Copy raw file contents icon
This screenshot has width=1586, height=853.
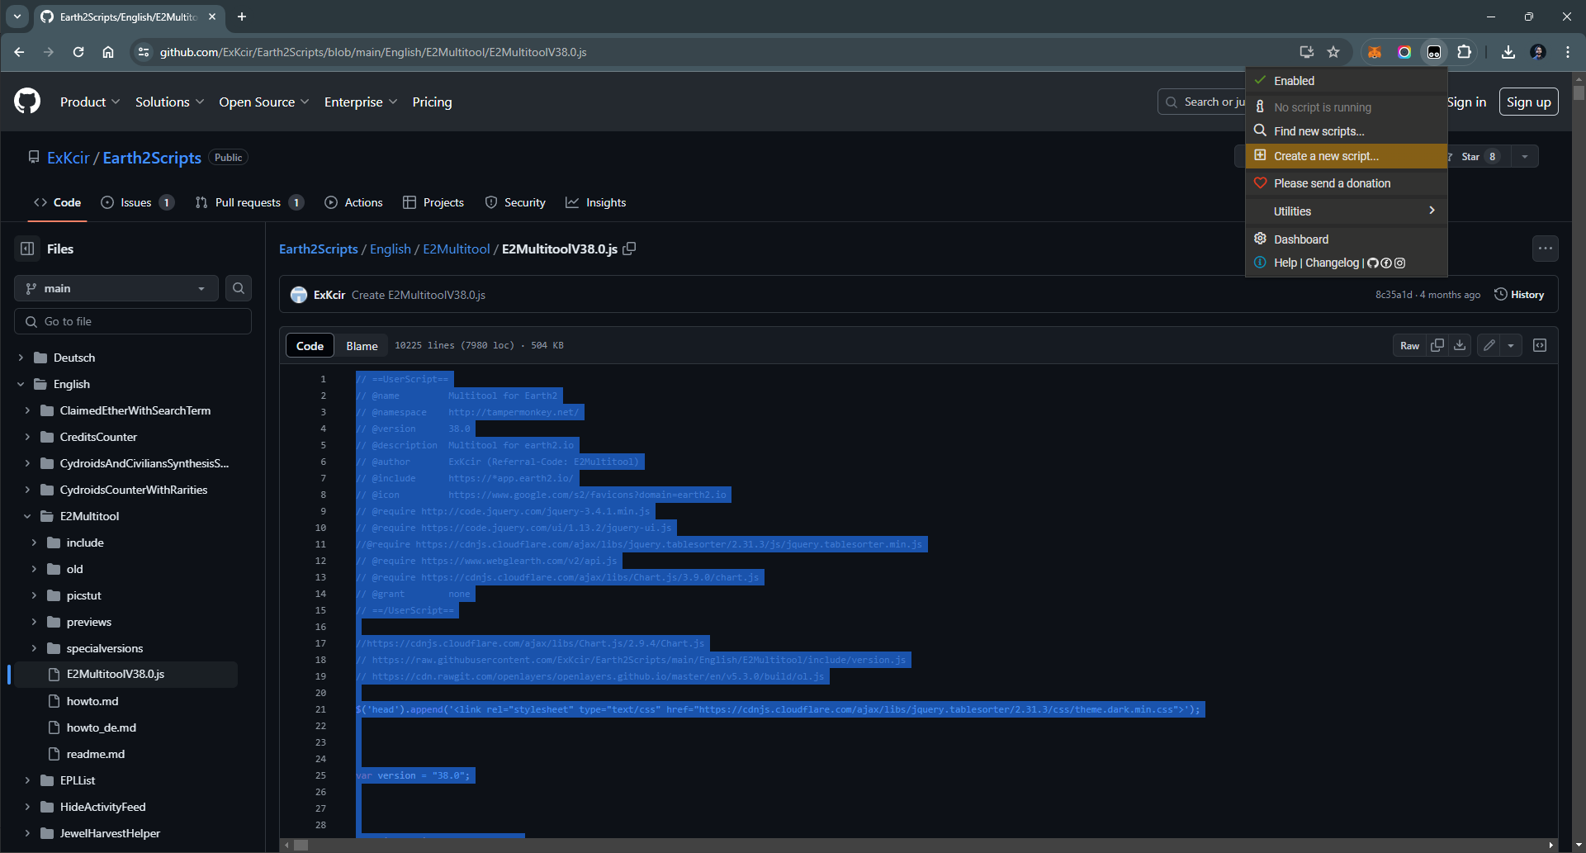[1437, 345]
